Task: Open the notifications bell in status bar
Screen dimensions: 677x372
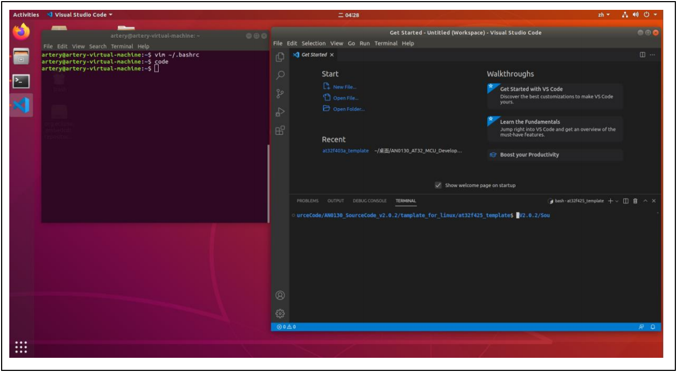Action: click(x=652, y=327)
